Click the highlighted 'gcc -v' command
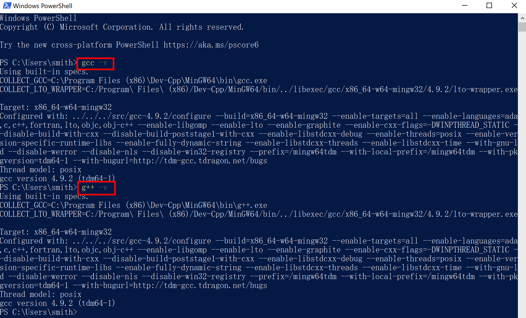The width and height of the screenshot is (526, 318). pyautogui.click(x=95, y=63)
